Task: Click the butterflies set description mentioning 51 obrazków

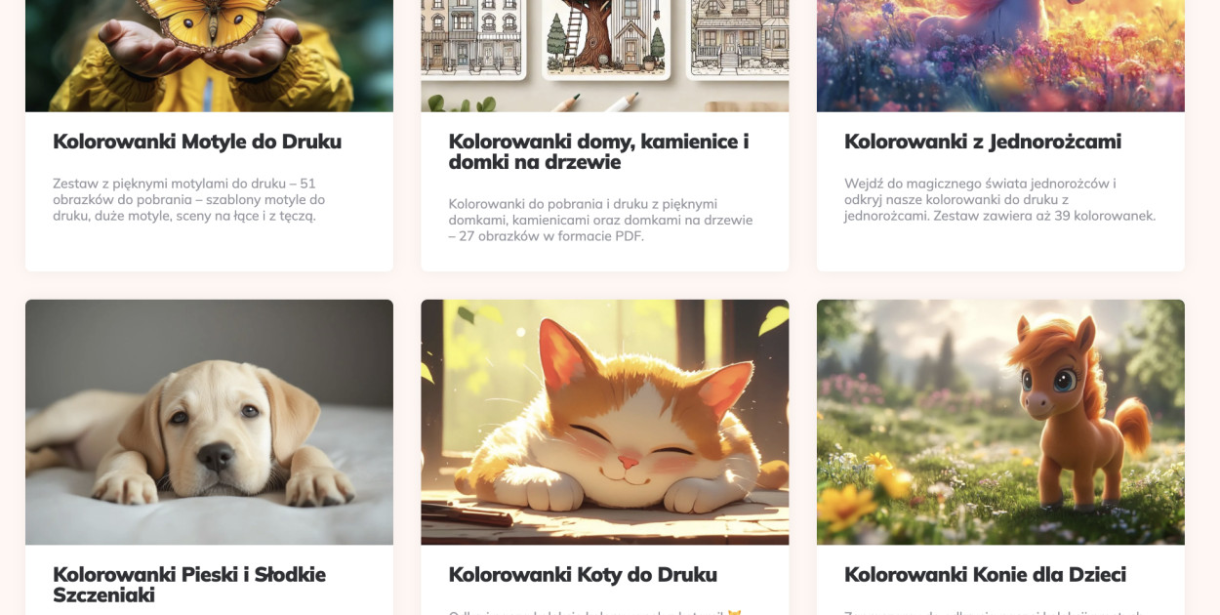Action: [189, 199]
